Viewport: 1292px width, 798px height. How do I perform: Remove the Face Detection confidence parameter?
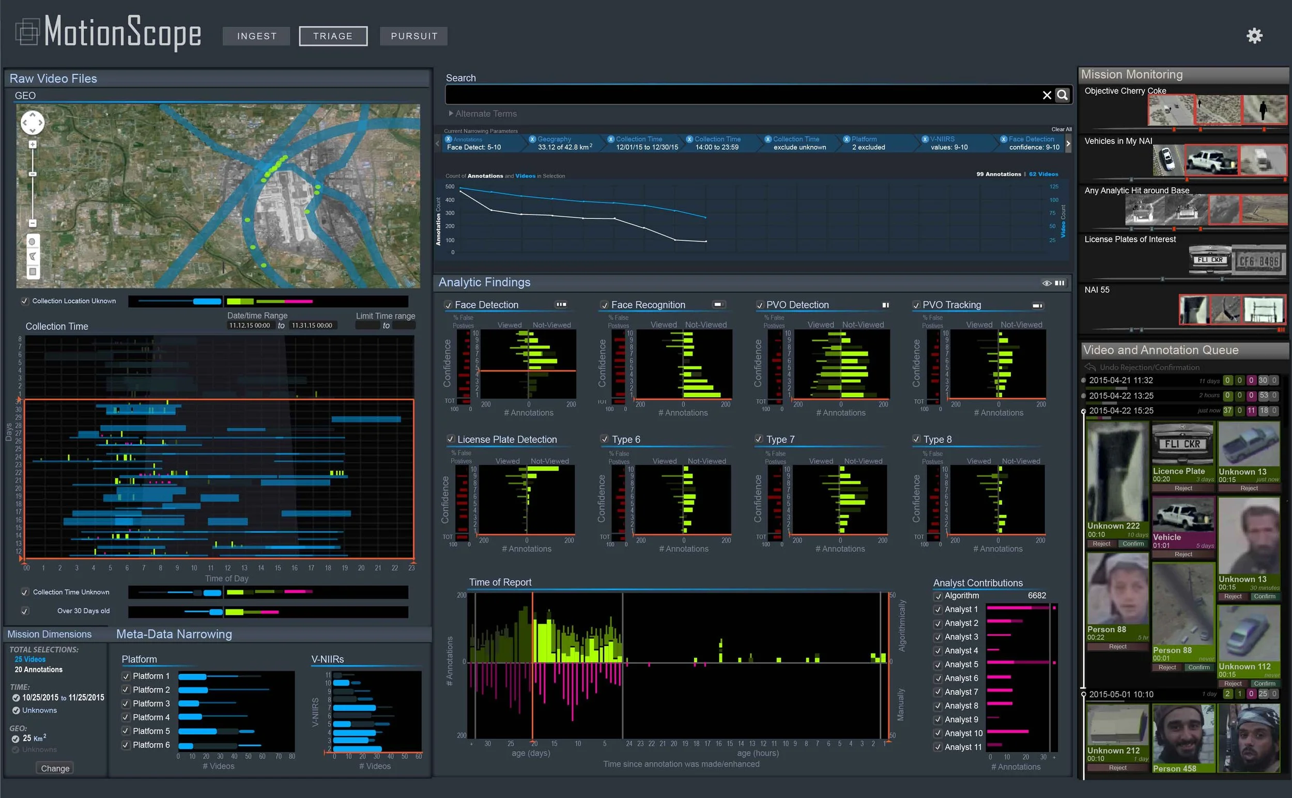[x=1004, y=139]
